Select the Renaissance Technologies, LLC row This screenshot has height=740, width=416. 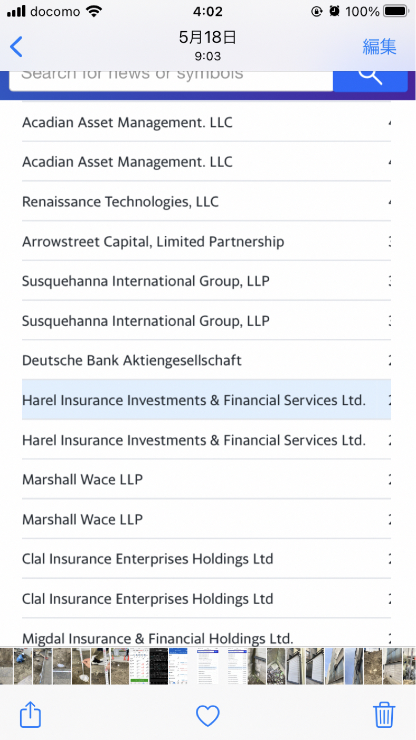click(x=120, y=201)
